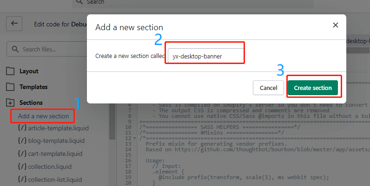Viewport: 370px width, 186px height.
Task: Click the blog-template.liquid file icon
Action: (x=22, y=141)
